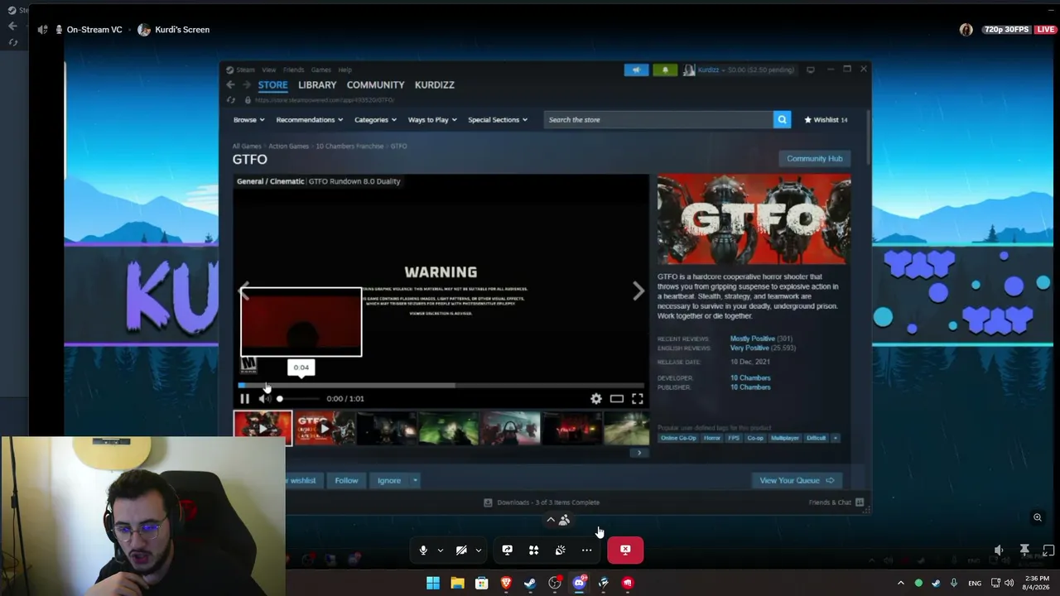Click the store search magnifier button
The height and width of the screenshot is (596, 1060).
782,119
